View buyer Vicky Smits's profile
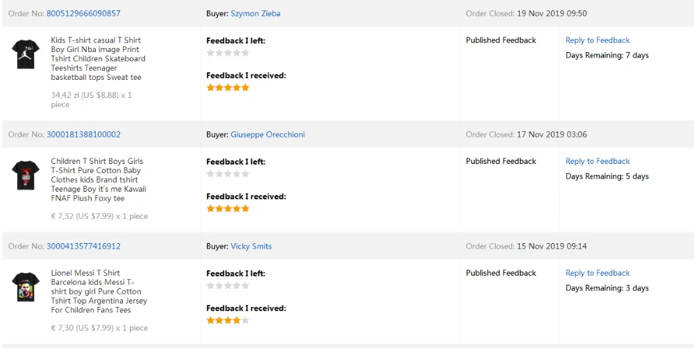The width and height of the screenshot is (694, 348). (251, 246)
